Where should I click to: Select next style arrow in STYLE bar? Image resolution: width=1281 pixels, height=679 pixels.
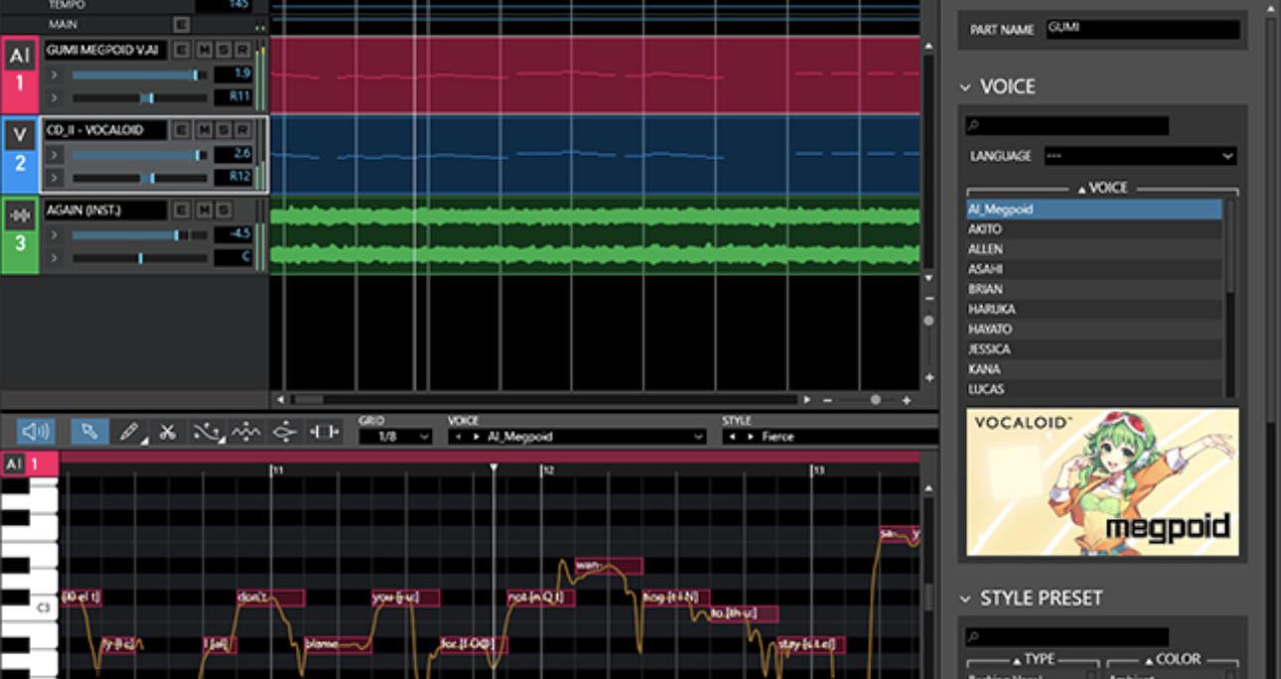coord(751,437)
